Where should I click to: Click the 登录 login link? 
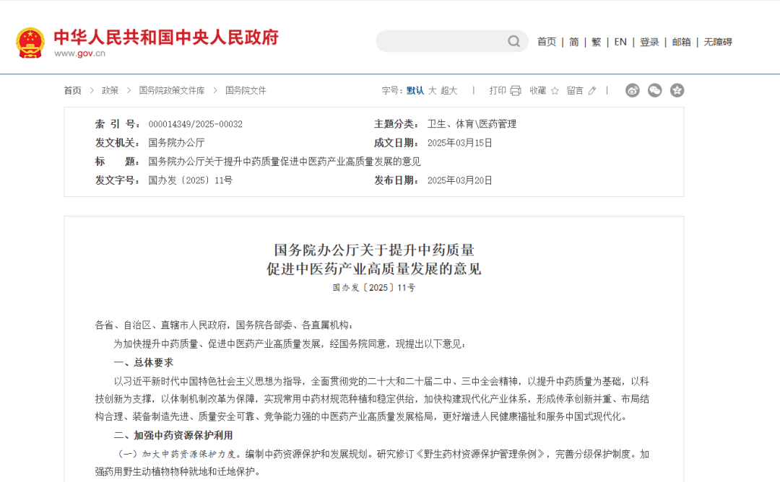649,42
